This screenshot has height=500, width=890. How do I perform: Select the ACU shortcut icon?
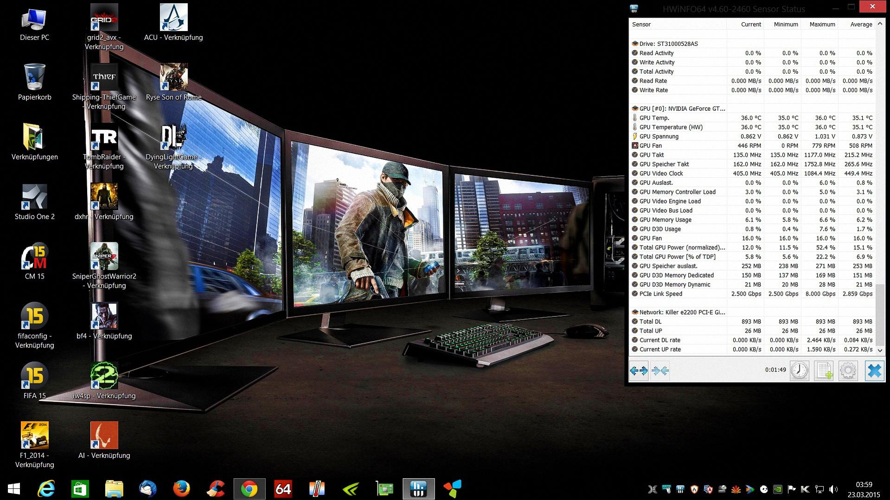(173, 18)
